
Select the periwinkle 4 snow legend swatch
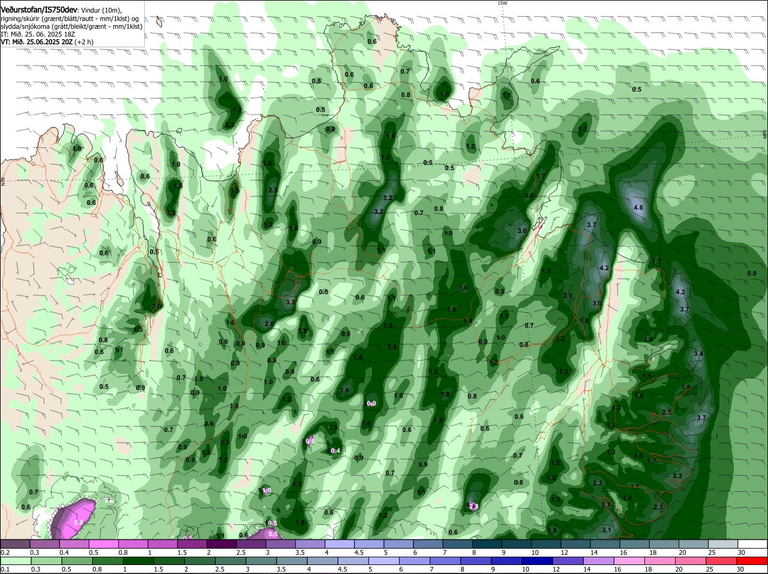340,544
